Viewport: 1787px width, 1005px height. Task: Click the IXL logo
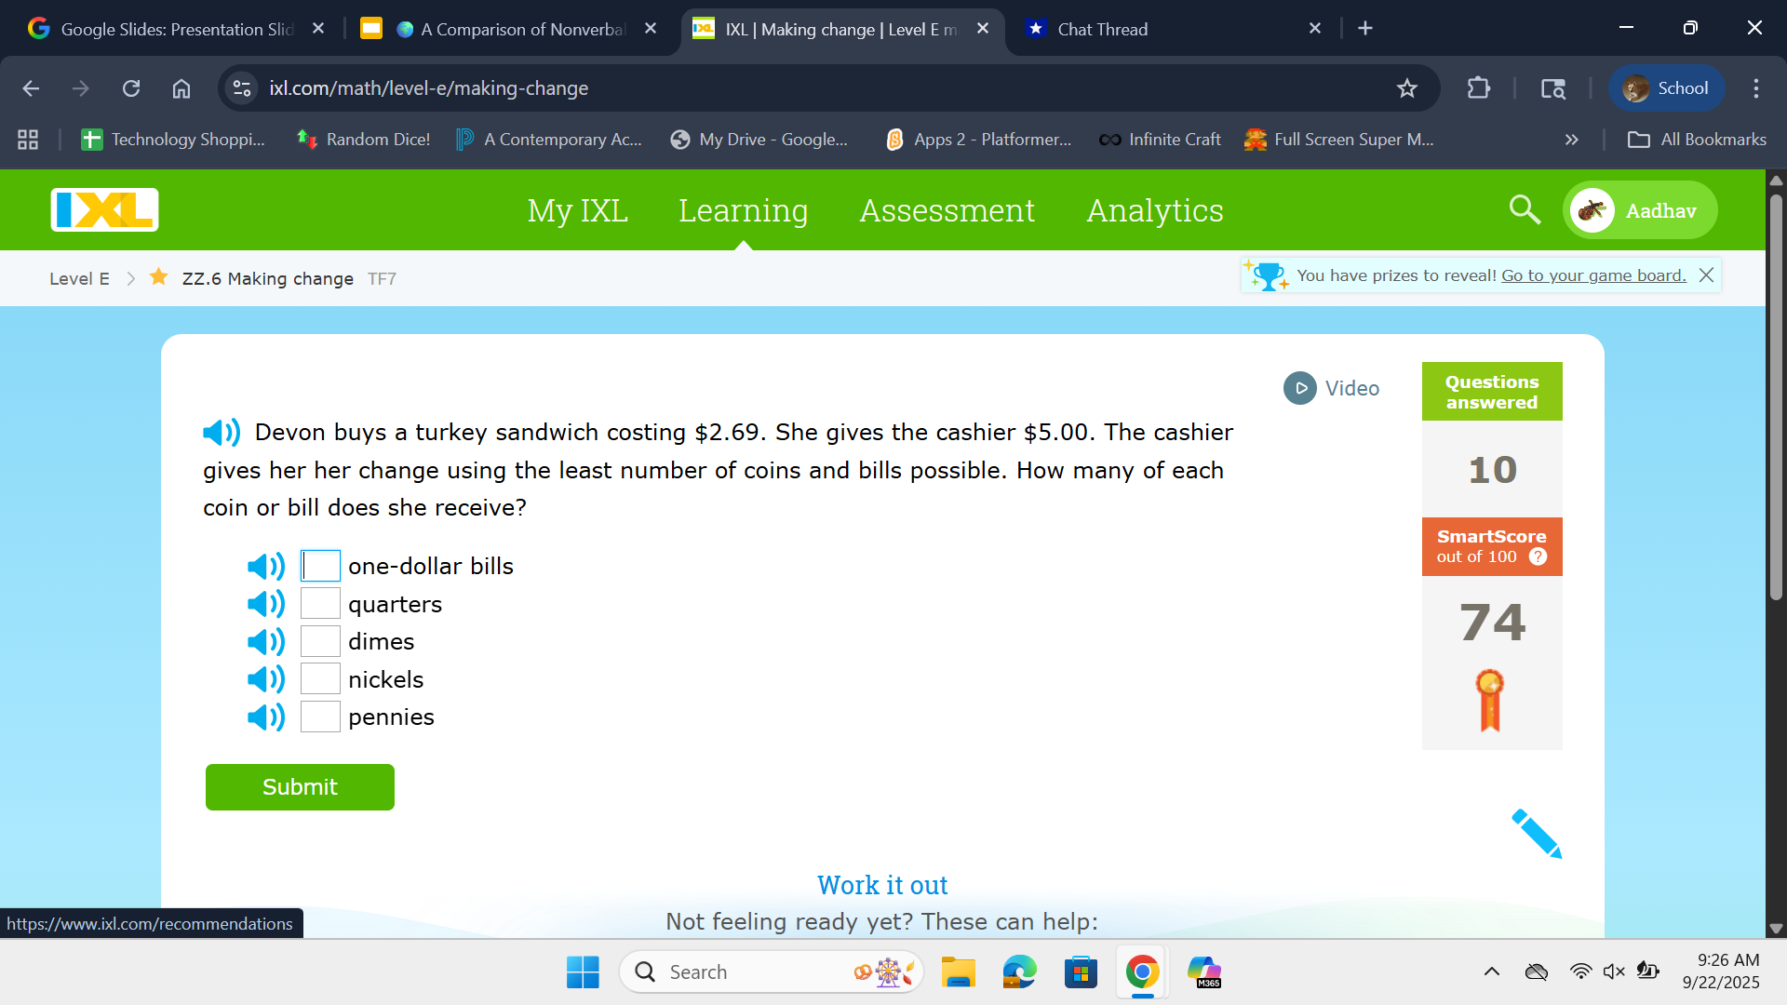pos(104,210)
